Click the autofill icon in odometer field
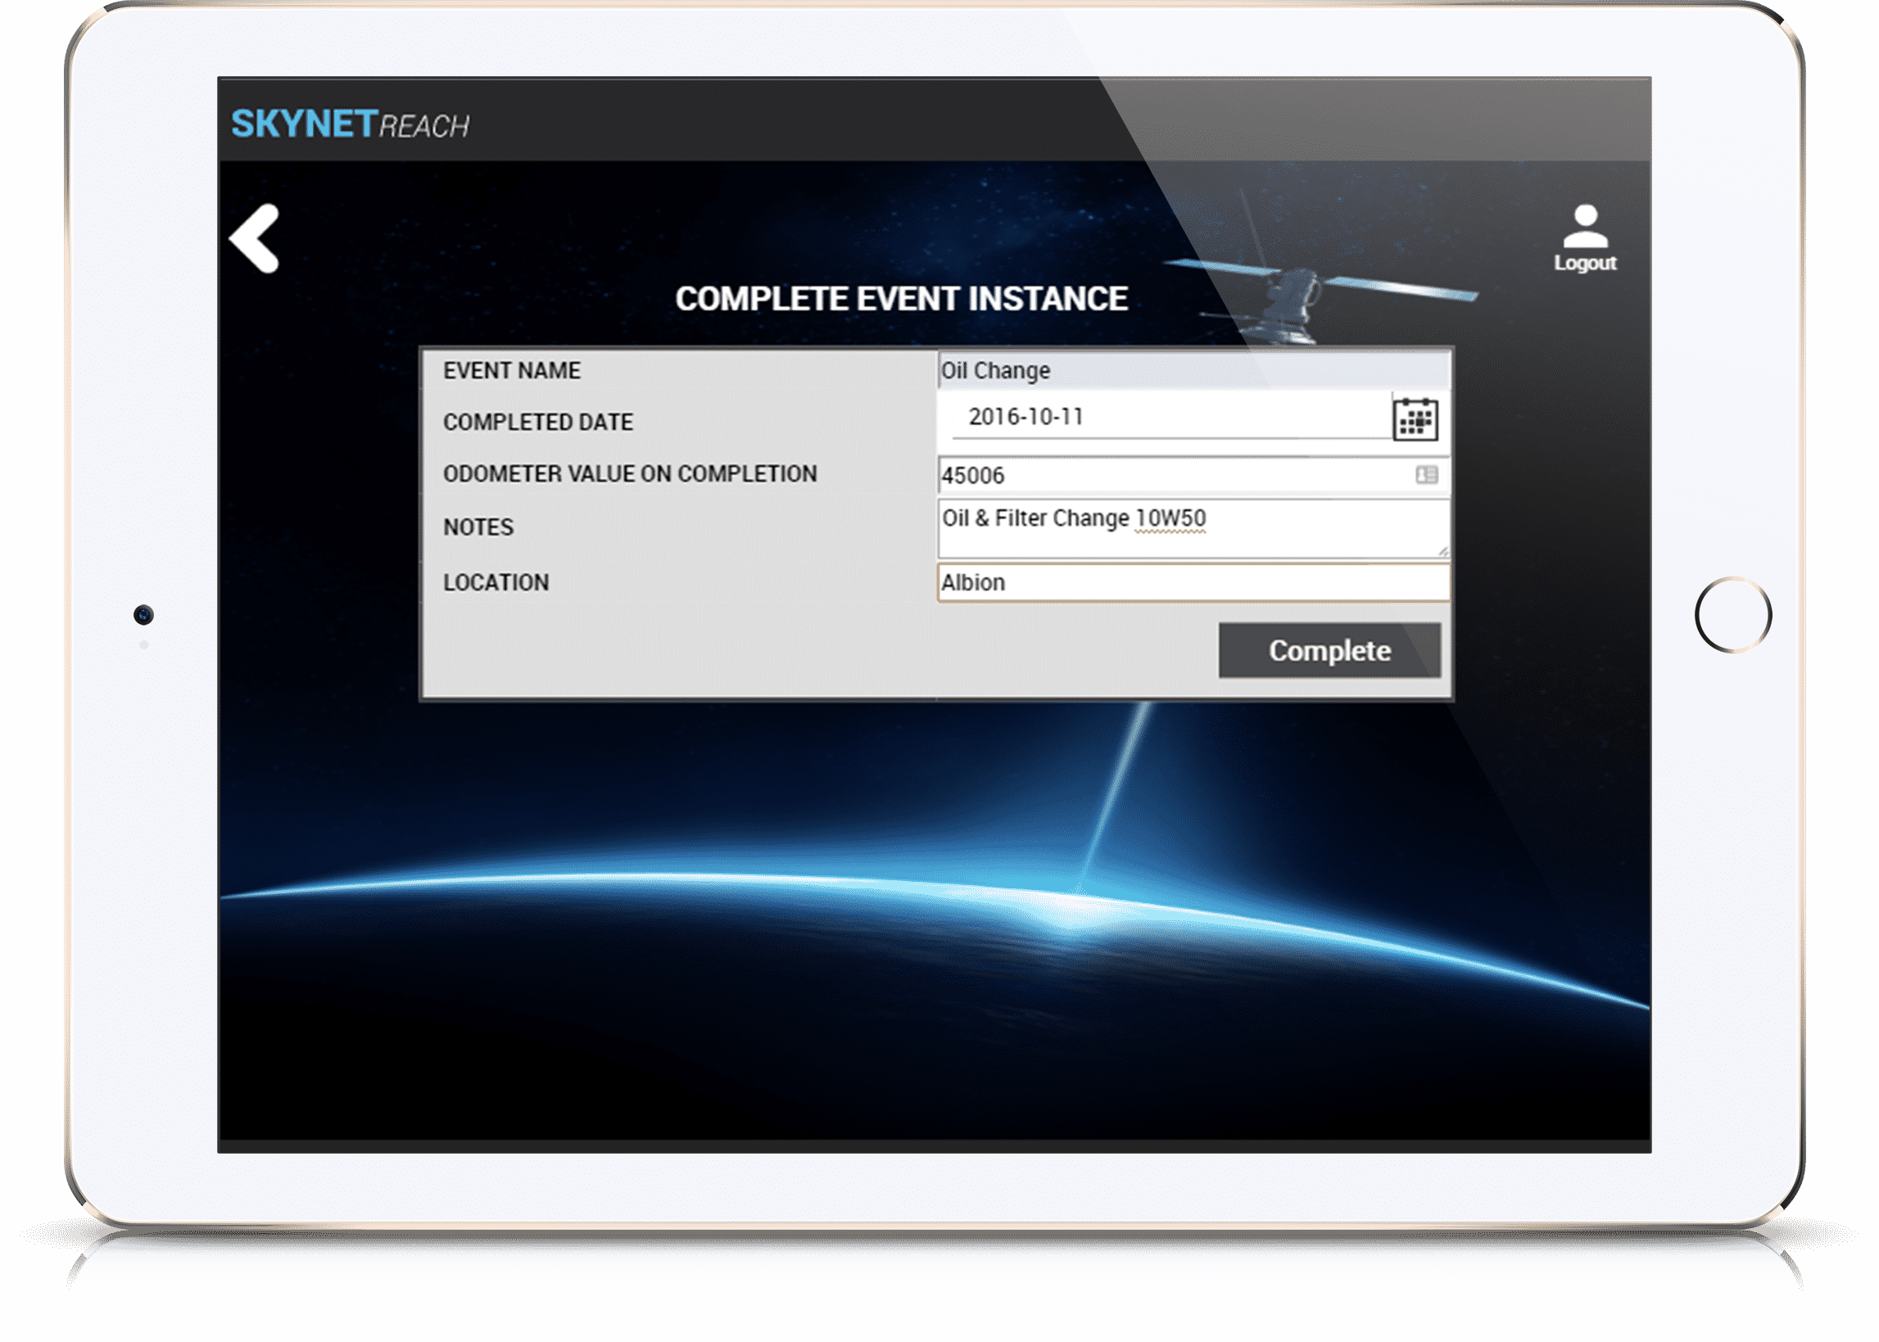1879x1342 pixels. 1426,474
